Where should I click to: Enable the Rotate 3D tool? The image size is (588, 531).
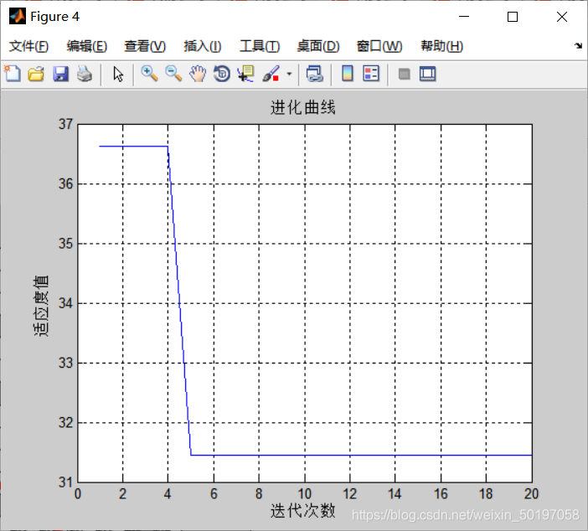[222, 74]
